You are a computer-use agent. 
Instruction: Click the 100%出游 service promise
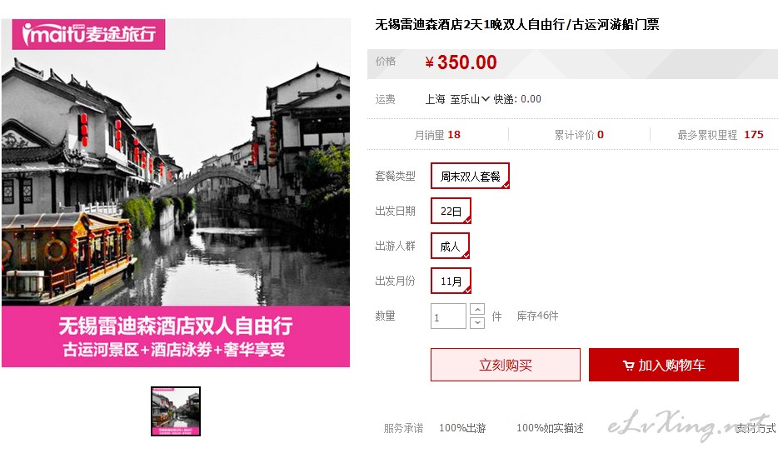point(462,428)
